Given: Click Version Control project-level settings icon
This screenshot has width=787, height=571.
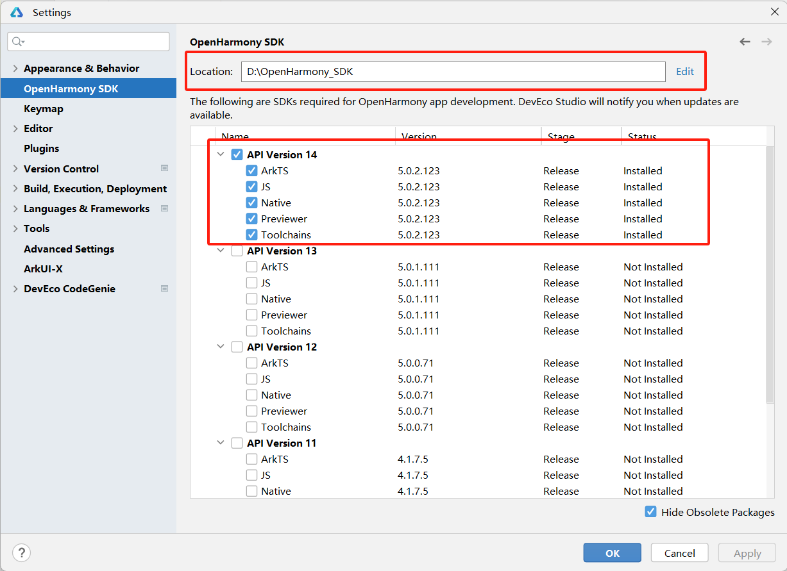Looking at the screenshot, I should point(164,169).
